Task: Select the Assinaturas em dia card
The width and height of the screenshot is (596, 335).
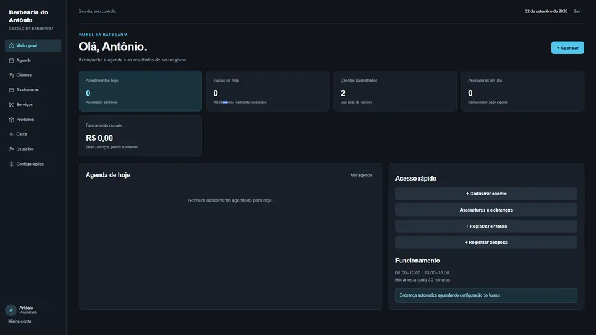Action: (522, 91)
